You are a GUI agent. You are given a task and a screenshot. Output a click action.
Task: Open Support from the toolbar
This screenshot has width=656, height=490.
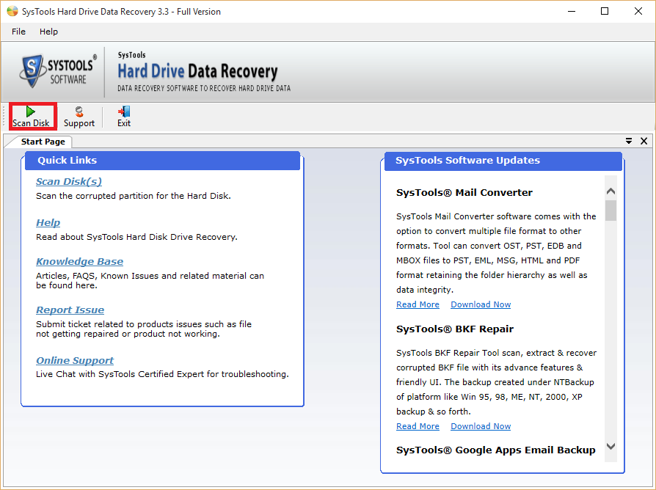point(79,117)
